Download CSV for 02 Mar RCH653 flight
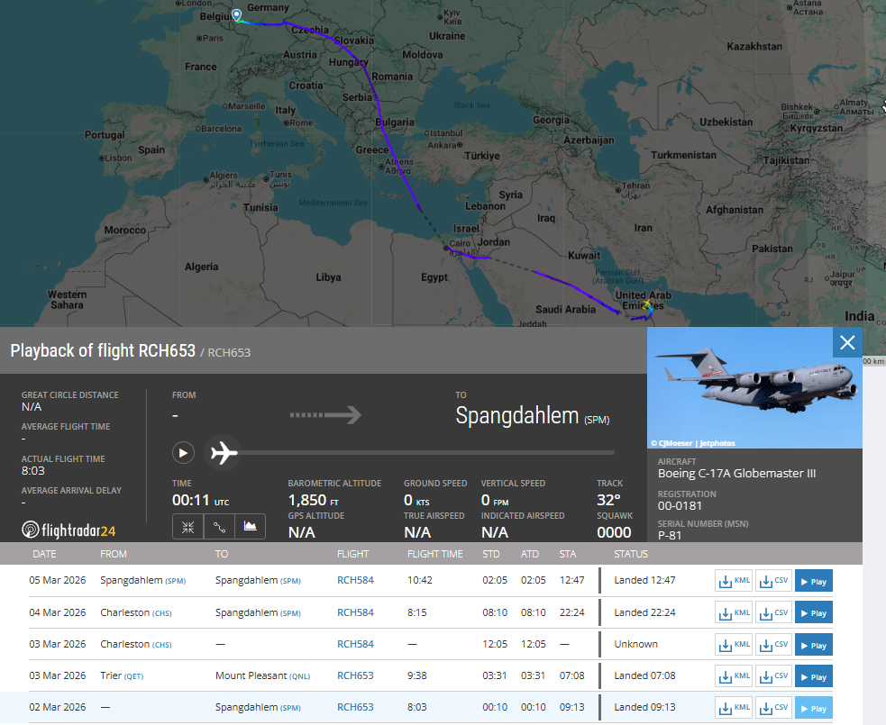The image size is (886, 725). [x=773, y=708]
